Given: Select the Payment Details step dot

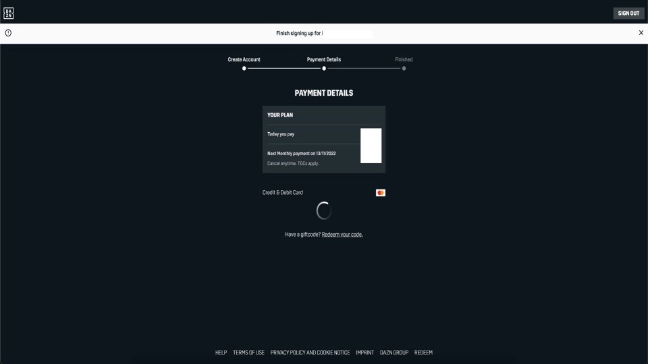Looking at the screenshot, I should tap(324, 69).
